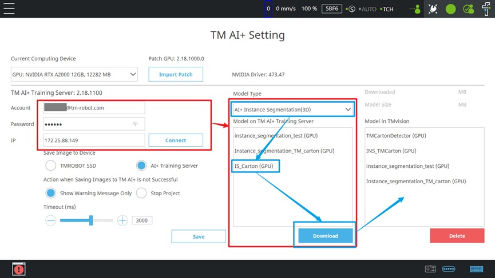Select AI+ Training Server radio button

[x=141, y=166]
